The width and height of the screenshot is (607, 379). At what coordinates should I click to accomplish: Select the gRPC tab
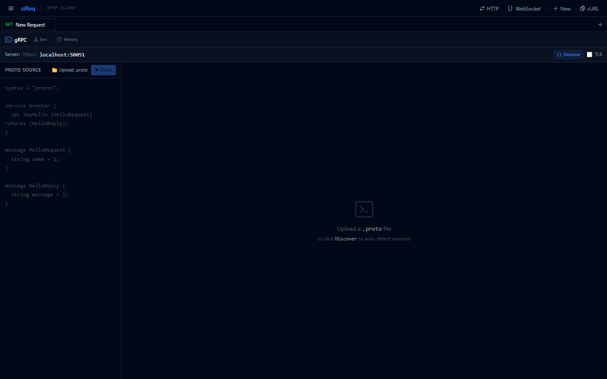pyautogui.click(x=16, y=40)
